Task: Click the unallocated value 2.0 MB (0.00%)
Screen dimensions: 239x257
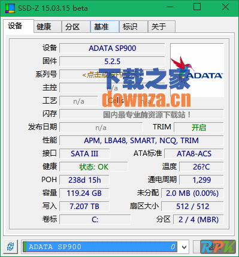Action: pos(192,193)
